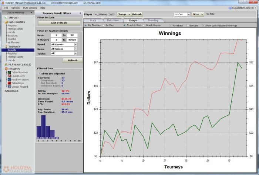The height and width of the screenshot is (175, 259).
Task: Open Leak Buster app icon
Action: pyautogui.click(x=9, y=76)
